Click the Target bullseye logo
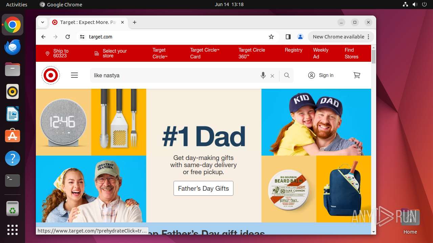Screen dimensions: 433x243 point(51,75)
